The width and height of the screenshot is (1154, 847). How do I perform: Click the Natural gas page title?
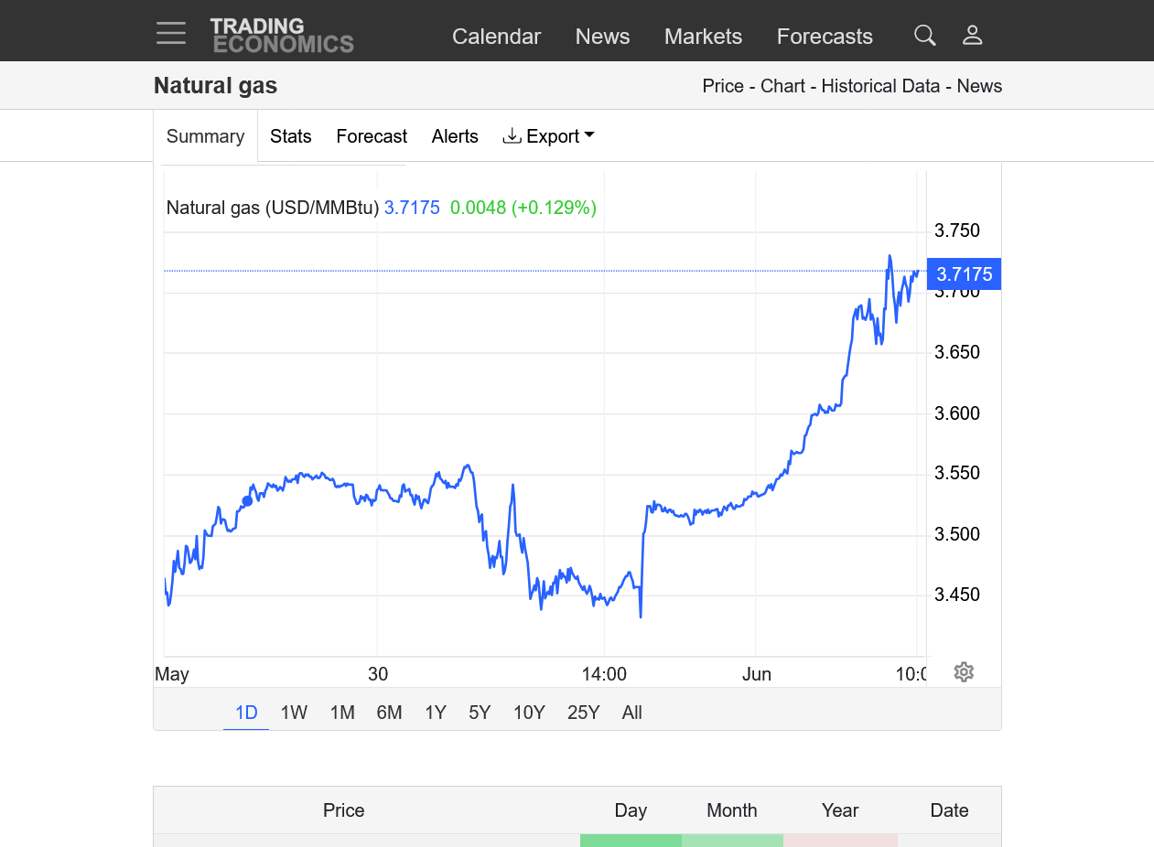pos(215,86)
